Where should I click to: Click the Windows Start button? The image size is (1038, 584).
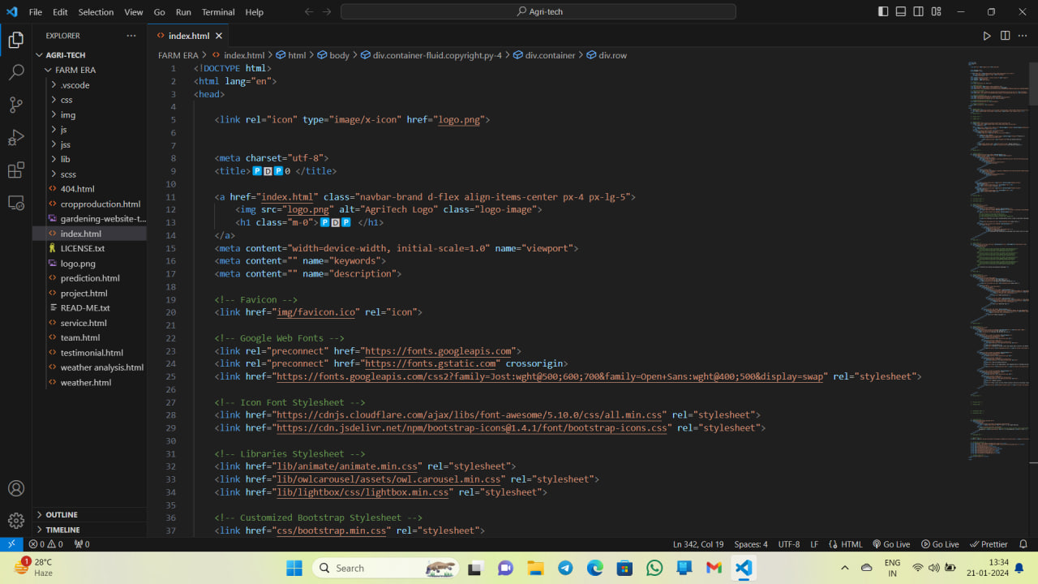(x=294, y=568)
